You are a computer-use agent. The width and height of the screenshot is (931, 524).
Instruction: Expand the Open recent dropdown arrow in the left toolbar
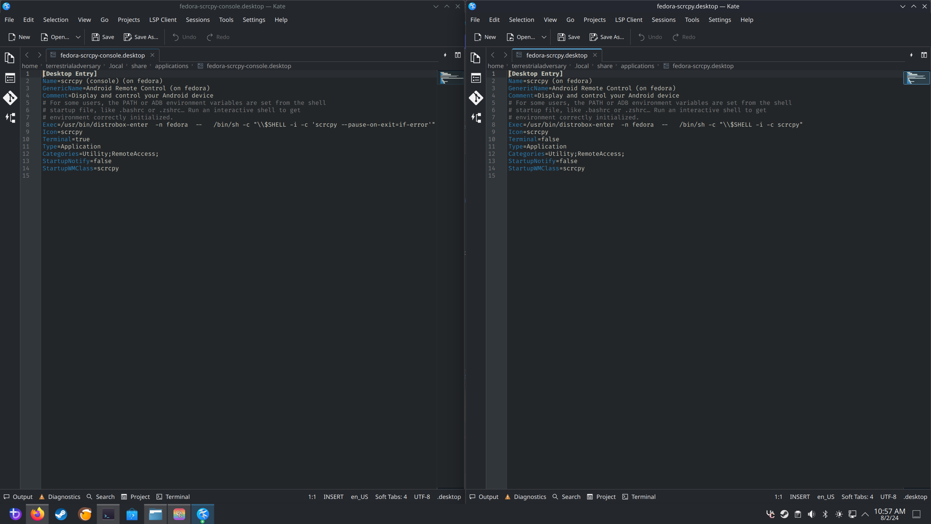coord(78,37)
